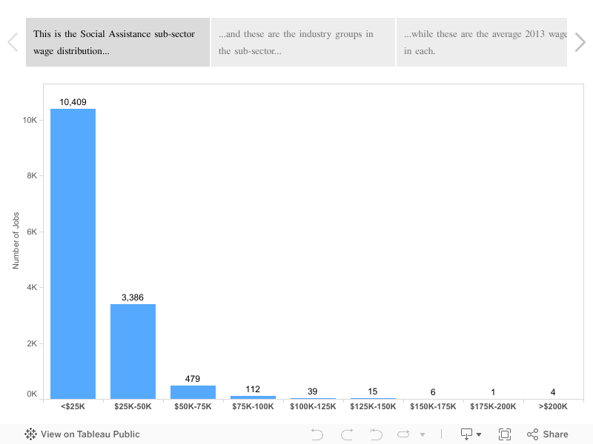
Task: Click the 3,386 value label
Action: coord(133,297)
